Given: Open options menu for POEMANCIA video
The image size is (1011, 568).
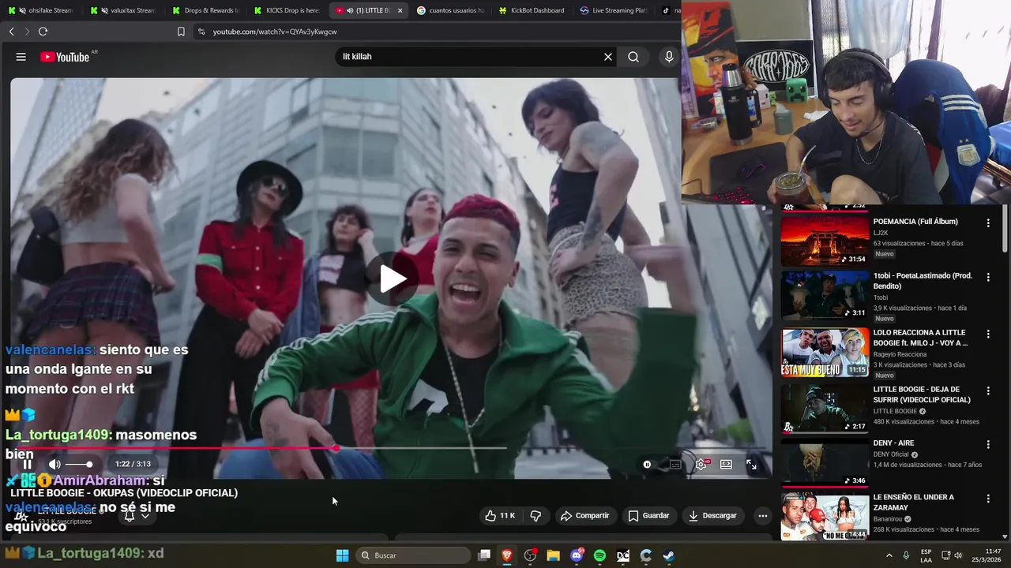Looking at the screenshot, I should (987, 223).
